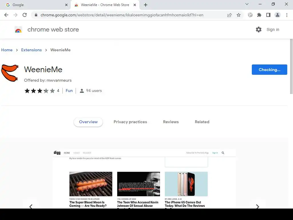Click the forward navigation arrow
This screenshot has width=293, height=220.
[x=15, y=15]
